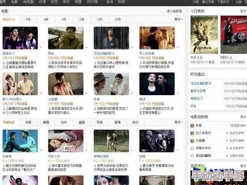Select the 2月 tab
Image resolution: width=247 pixels, height=185 pixels.
81,19
